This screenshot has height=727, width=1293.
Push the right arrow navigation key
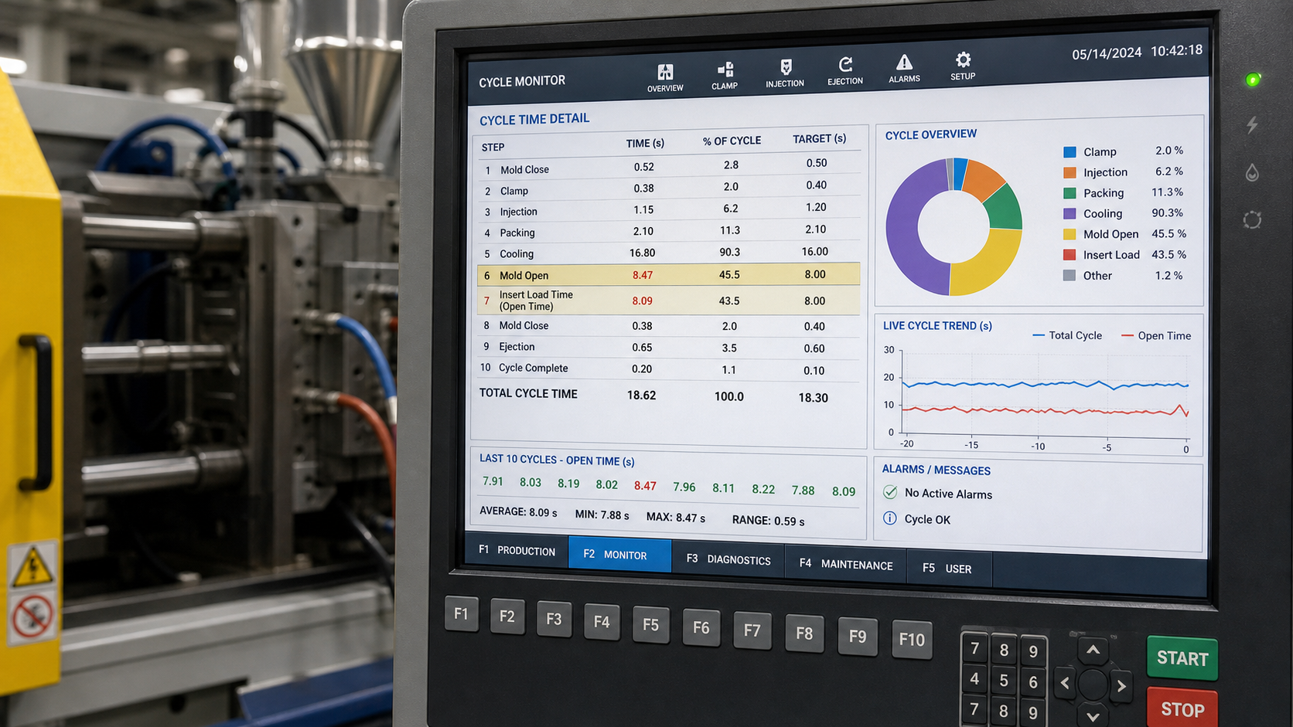1121,685
